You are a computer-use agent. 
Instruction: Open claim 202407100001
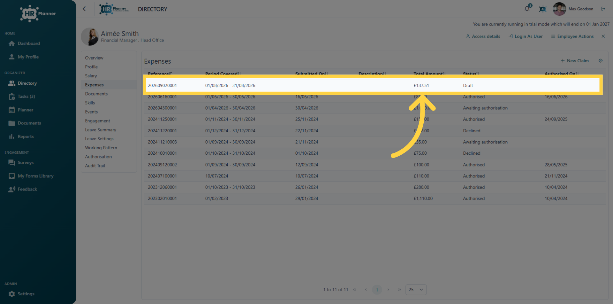pyautogui.click(x=375, y=176)
